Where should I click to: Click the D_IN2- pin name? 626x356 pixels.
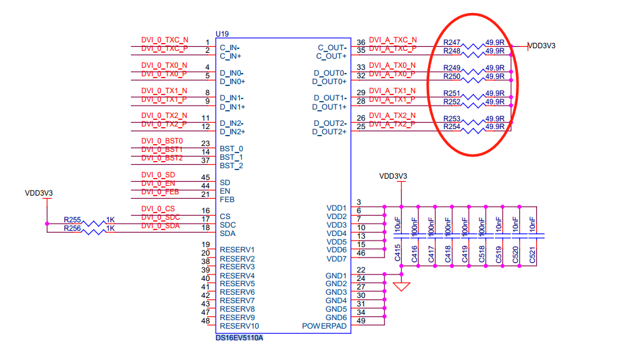tap(231, 123)
